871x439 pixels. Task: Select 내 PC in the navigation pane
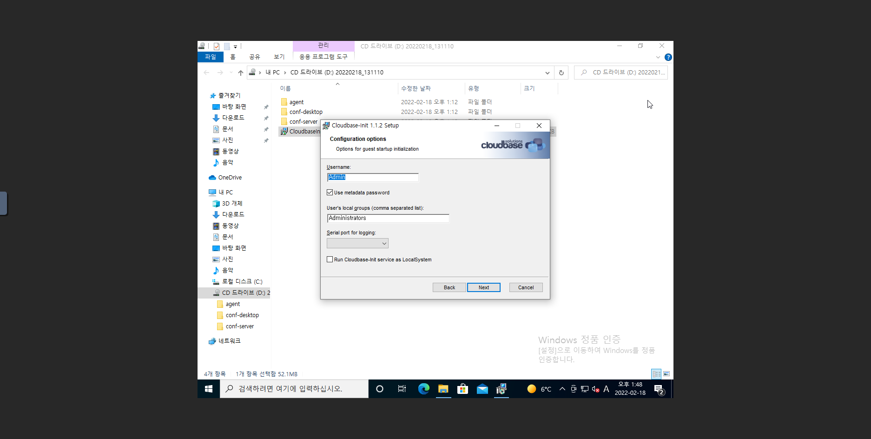click(x=225, y=192)
